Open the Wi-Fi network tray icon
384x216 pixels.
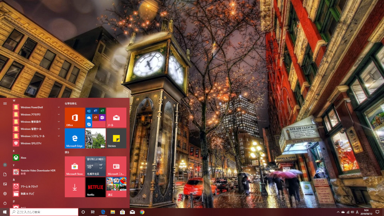(348, 212)
